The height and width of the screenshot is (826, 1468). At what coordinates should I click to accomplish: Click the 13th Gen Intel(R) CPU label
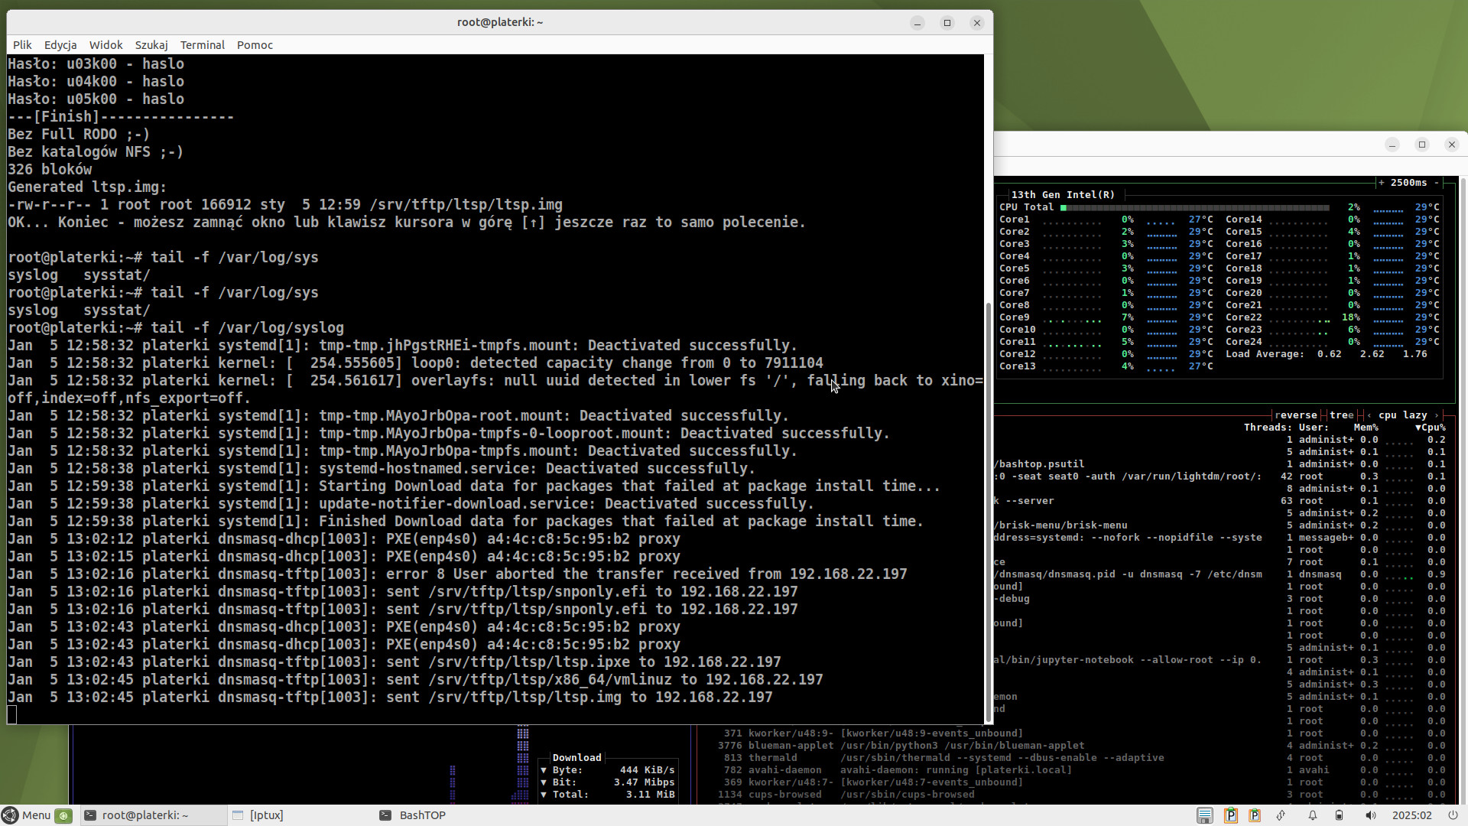pos(1063,195)
